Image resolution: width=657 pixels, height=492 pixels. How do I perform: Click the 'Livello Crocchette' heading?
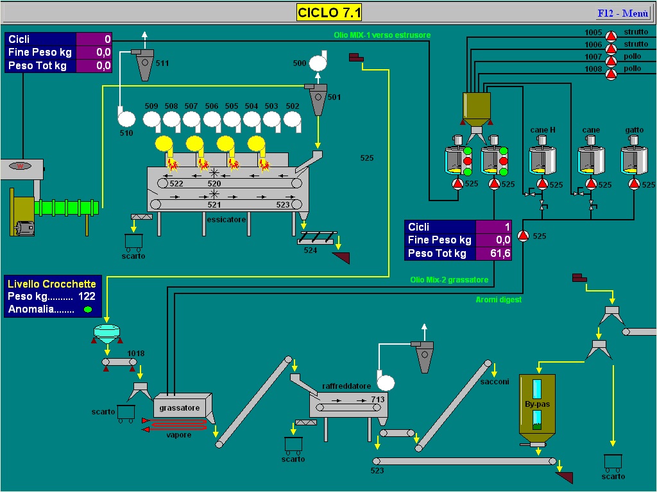tap(52, 284)
